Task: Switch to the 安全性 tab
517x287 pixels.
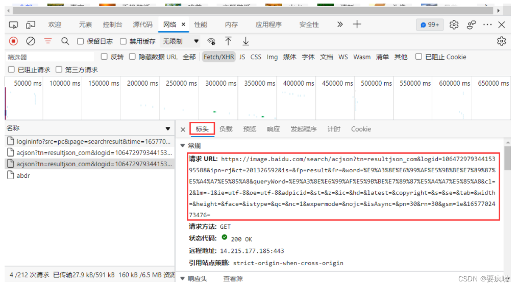Action: coord(309,24)
